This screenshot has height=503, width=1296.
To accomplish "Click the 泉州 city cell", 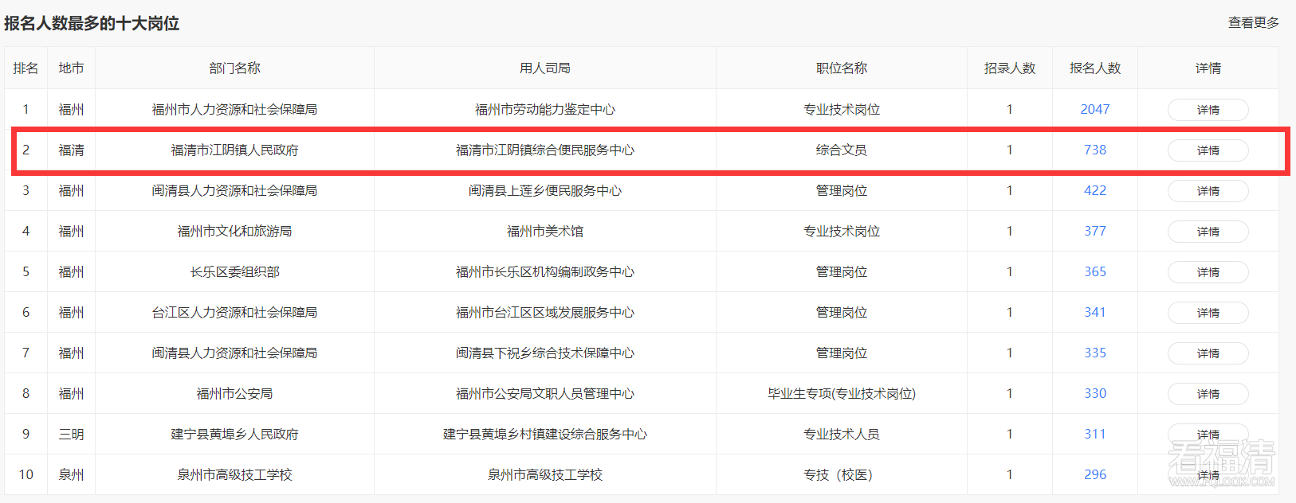I will point(71,474).
